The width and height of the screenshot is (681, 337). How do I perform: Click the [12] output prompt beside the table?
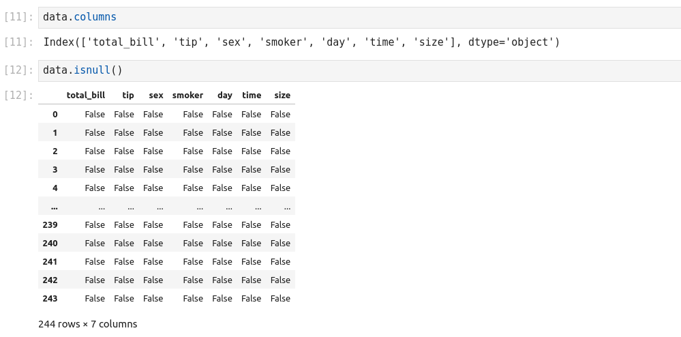pos(18,96)
